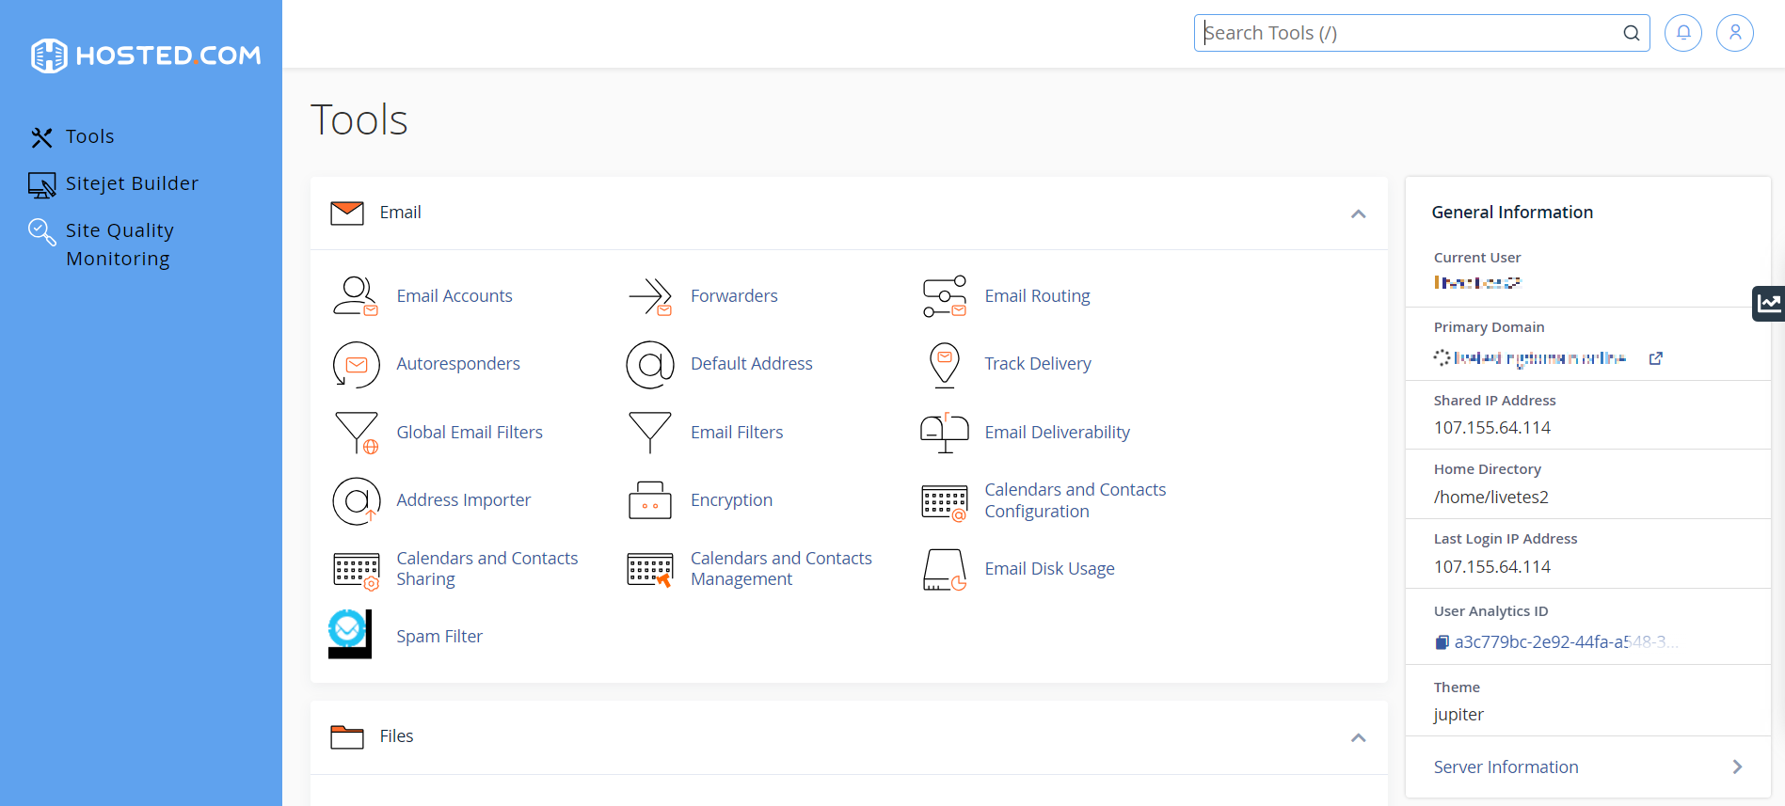The width and height of the screenshot is (1785, 806).
Task: Open the Email Accounts link
Action: pos(454,296)
